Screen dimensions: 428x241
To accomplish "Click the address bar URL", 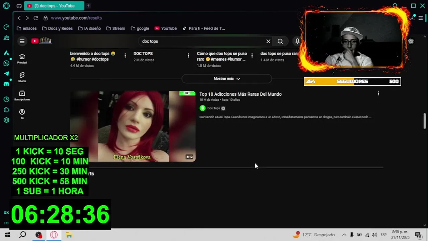I will pos(76,18).
